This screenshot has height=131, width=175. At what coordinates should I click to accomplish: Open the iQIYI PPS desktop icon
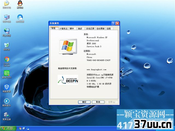[x=7, y=75]
